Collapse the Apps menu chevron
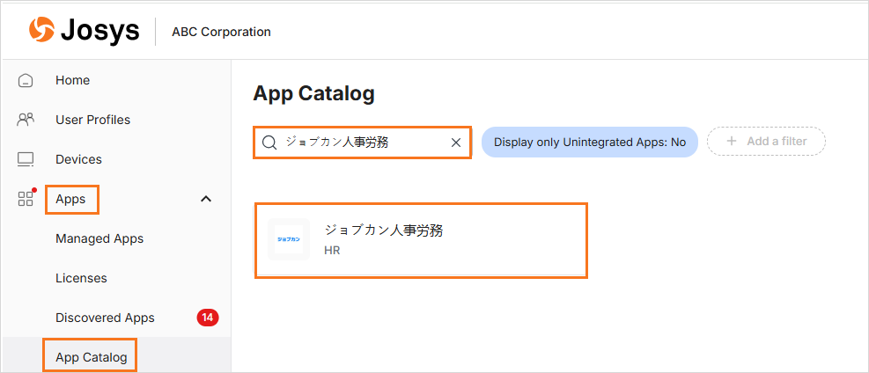Screen dimensions: 869x373 coord(206,199)
